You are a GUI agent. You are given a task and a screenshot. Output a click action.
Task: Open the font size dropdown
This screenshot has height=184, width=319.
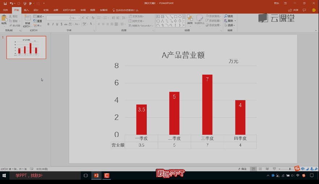[x=75, y=18]
